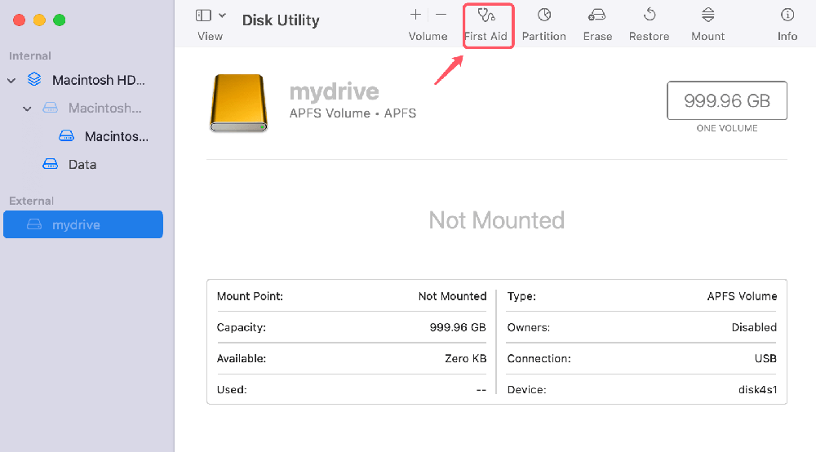Select the innermost Macintos... volume
816x452 pixels.
click(x=116, y=136)
